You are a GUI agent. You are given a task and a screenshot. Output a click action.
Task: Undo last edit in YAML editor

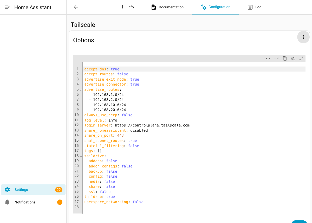click(268, 58)
